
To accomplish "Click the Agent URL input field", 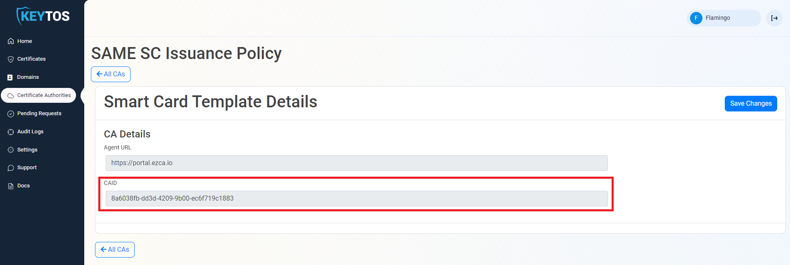I will click(356, 163).
